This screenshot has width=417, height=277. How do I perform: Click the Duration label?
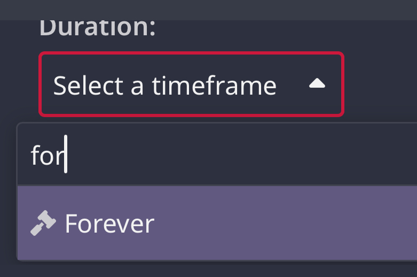tap(97, 27)
